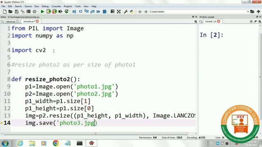The height and width of the screenshot is (147, 262).
Task: Open the Edit menu
Action: pyautogui.click(x=10, y=7)
